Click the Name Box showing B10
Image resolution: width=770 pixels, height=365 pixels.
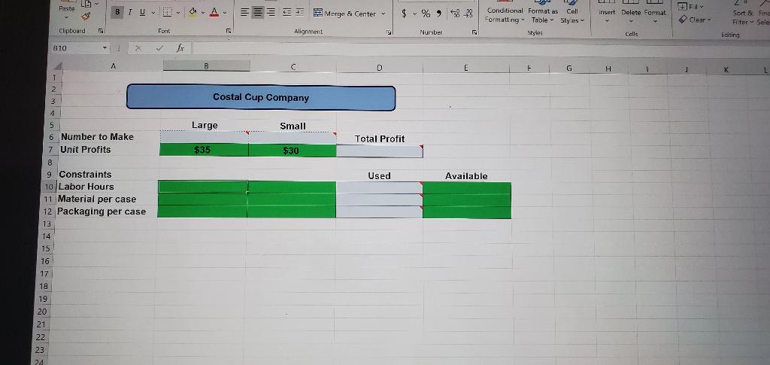point(76,49)
